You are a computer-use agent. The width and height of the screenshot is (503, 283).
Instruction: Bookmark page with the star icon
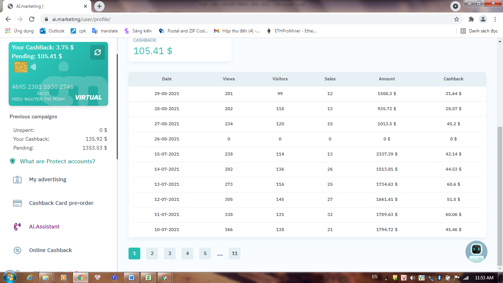(x=457, y=19)
